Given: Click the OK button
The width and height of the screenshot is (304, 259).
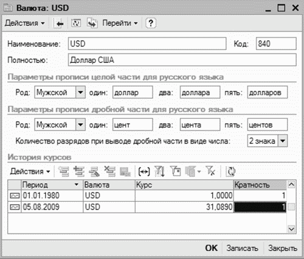Looking at the screenshot, I should click(x=211, y=248).
